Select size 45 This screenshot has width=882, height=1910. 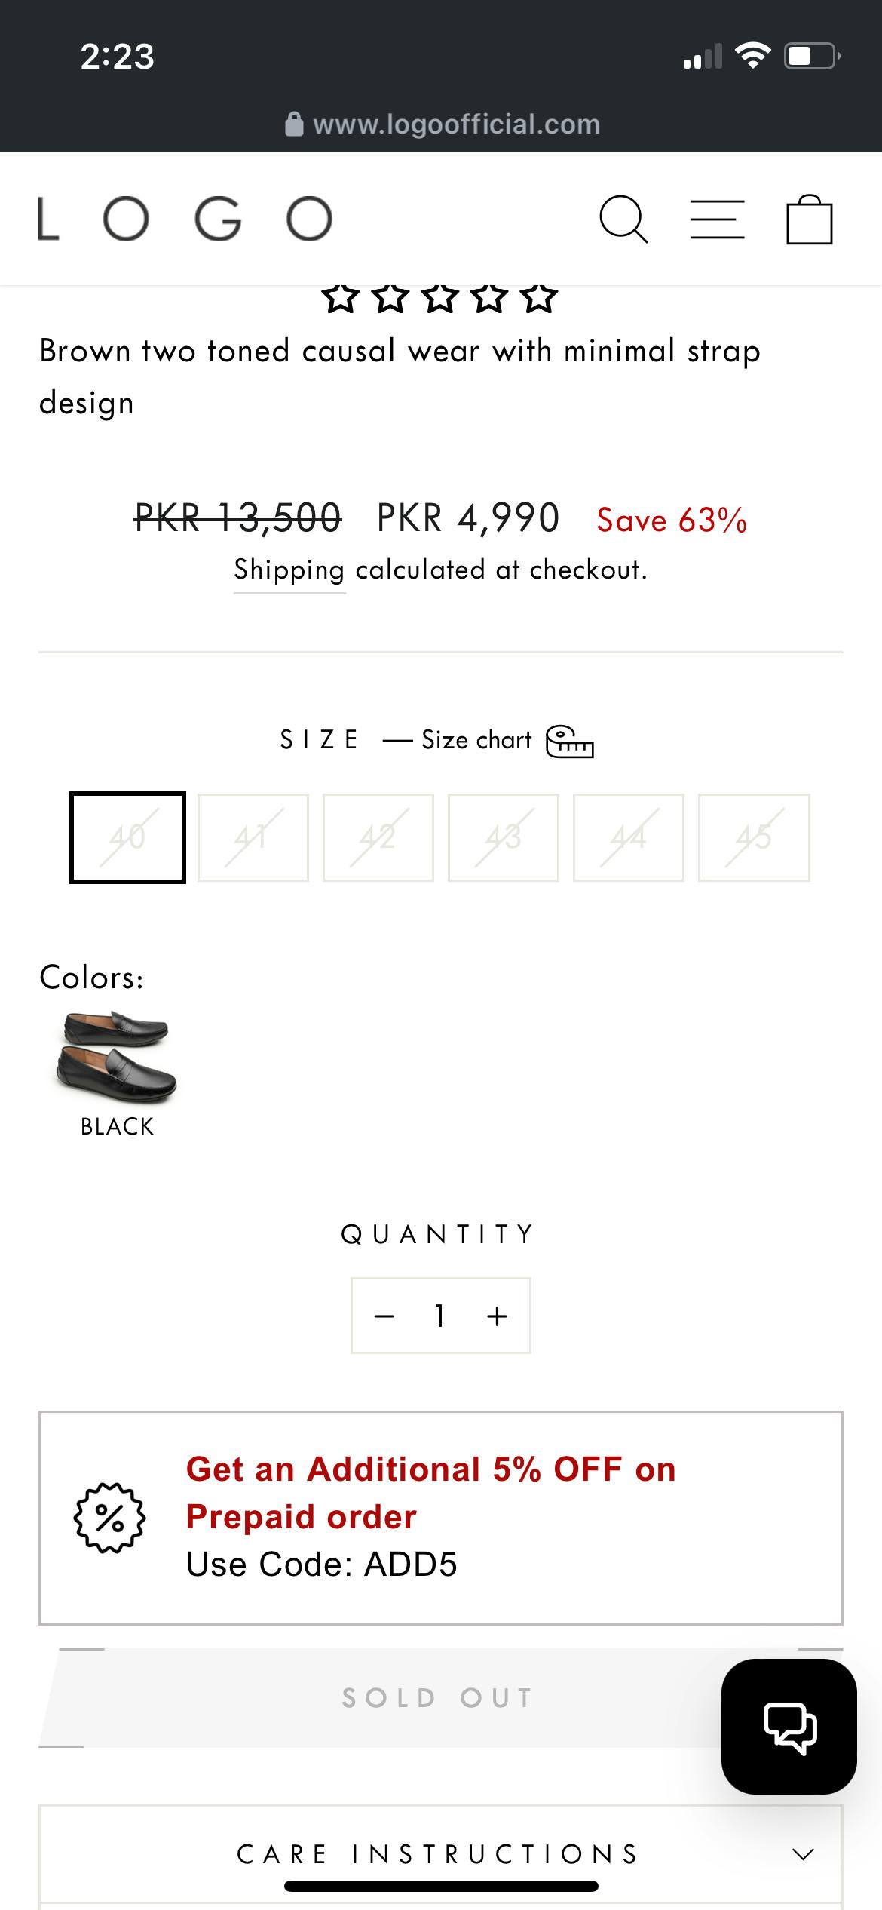(753, 837)
